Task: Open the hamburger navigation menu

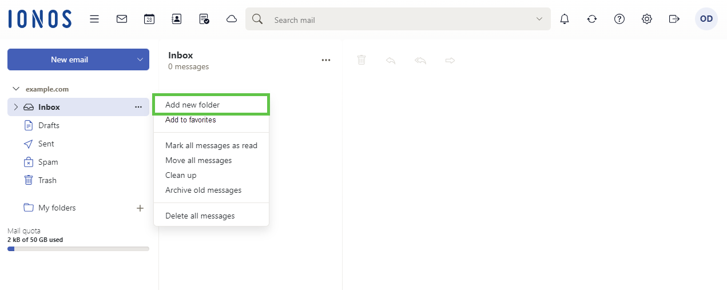Action: pos(94,19)
